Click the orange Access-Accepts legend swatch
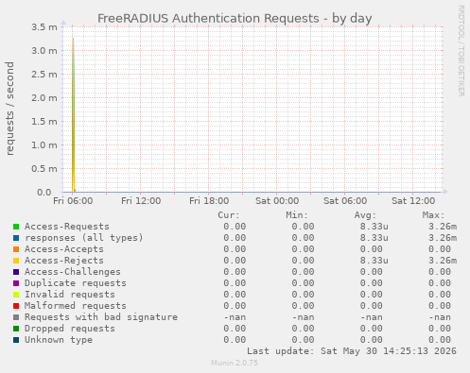The width and height of the screenshot is (470, 373). point(16,249)
